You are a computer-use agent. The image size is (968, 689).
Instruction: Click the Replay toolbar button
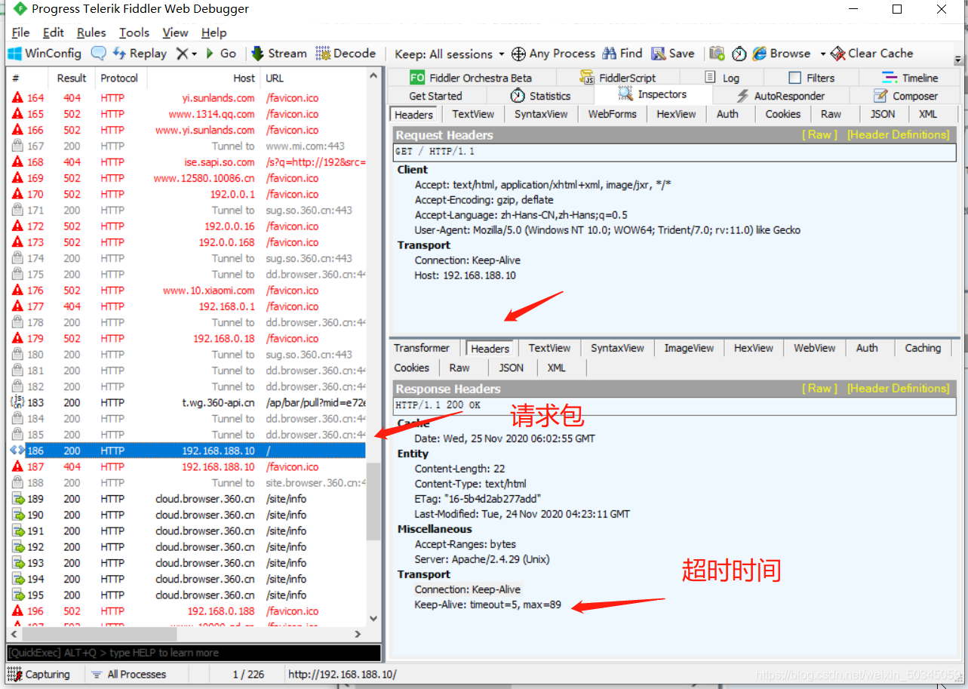(x=140, y=54)
